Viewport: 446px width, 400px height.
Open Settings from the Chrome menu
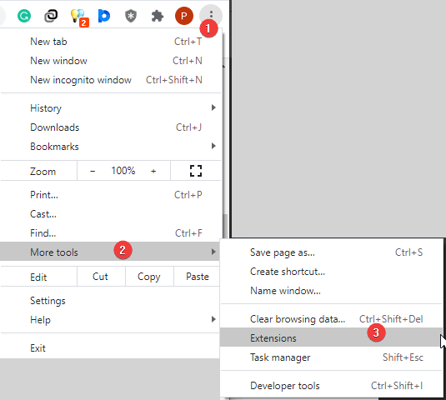pyautogui.click(x=110, y=301)
